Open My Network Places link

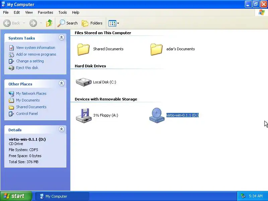(x=31, y=93)
